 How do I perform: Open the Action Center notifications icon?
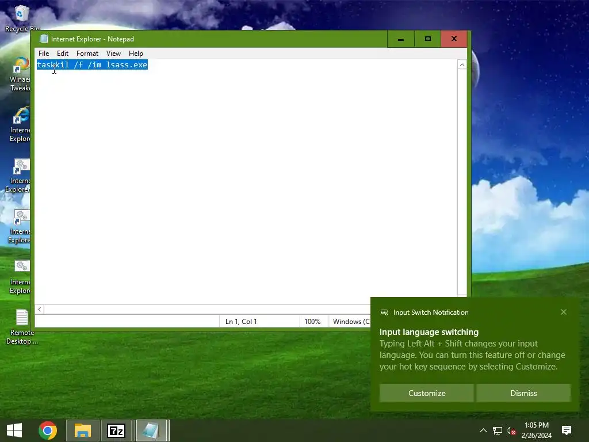coord(567,430)
